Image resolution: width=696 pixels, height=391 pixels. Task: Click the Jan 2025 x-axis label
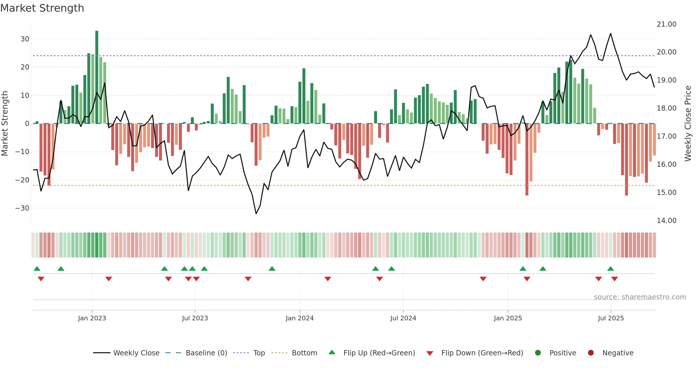tap(508, 318)
